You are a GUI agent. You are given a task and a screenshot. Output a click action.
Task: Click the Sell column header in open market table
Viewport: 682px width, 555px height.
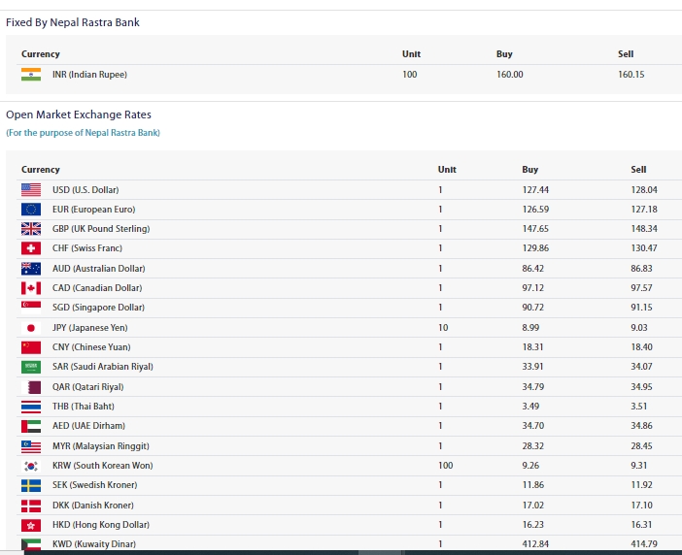tap(638, 170)
